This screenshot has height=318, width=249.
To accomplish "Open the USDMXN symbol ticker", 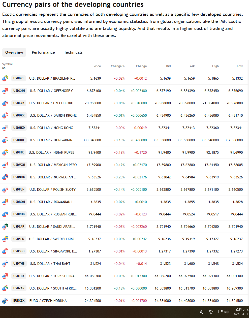I will pyautogui.click(x=19, y=165).
